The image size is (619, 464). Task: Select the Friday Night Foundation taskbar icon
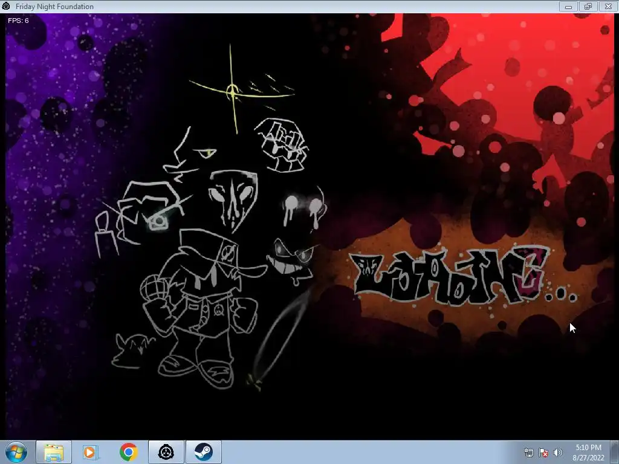pyautogui.click(x=166, y=452)
